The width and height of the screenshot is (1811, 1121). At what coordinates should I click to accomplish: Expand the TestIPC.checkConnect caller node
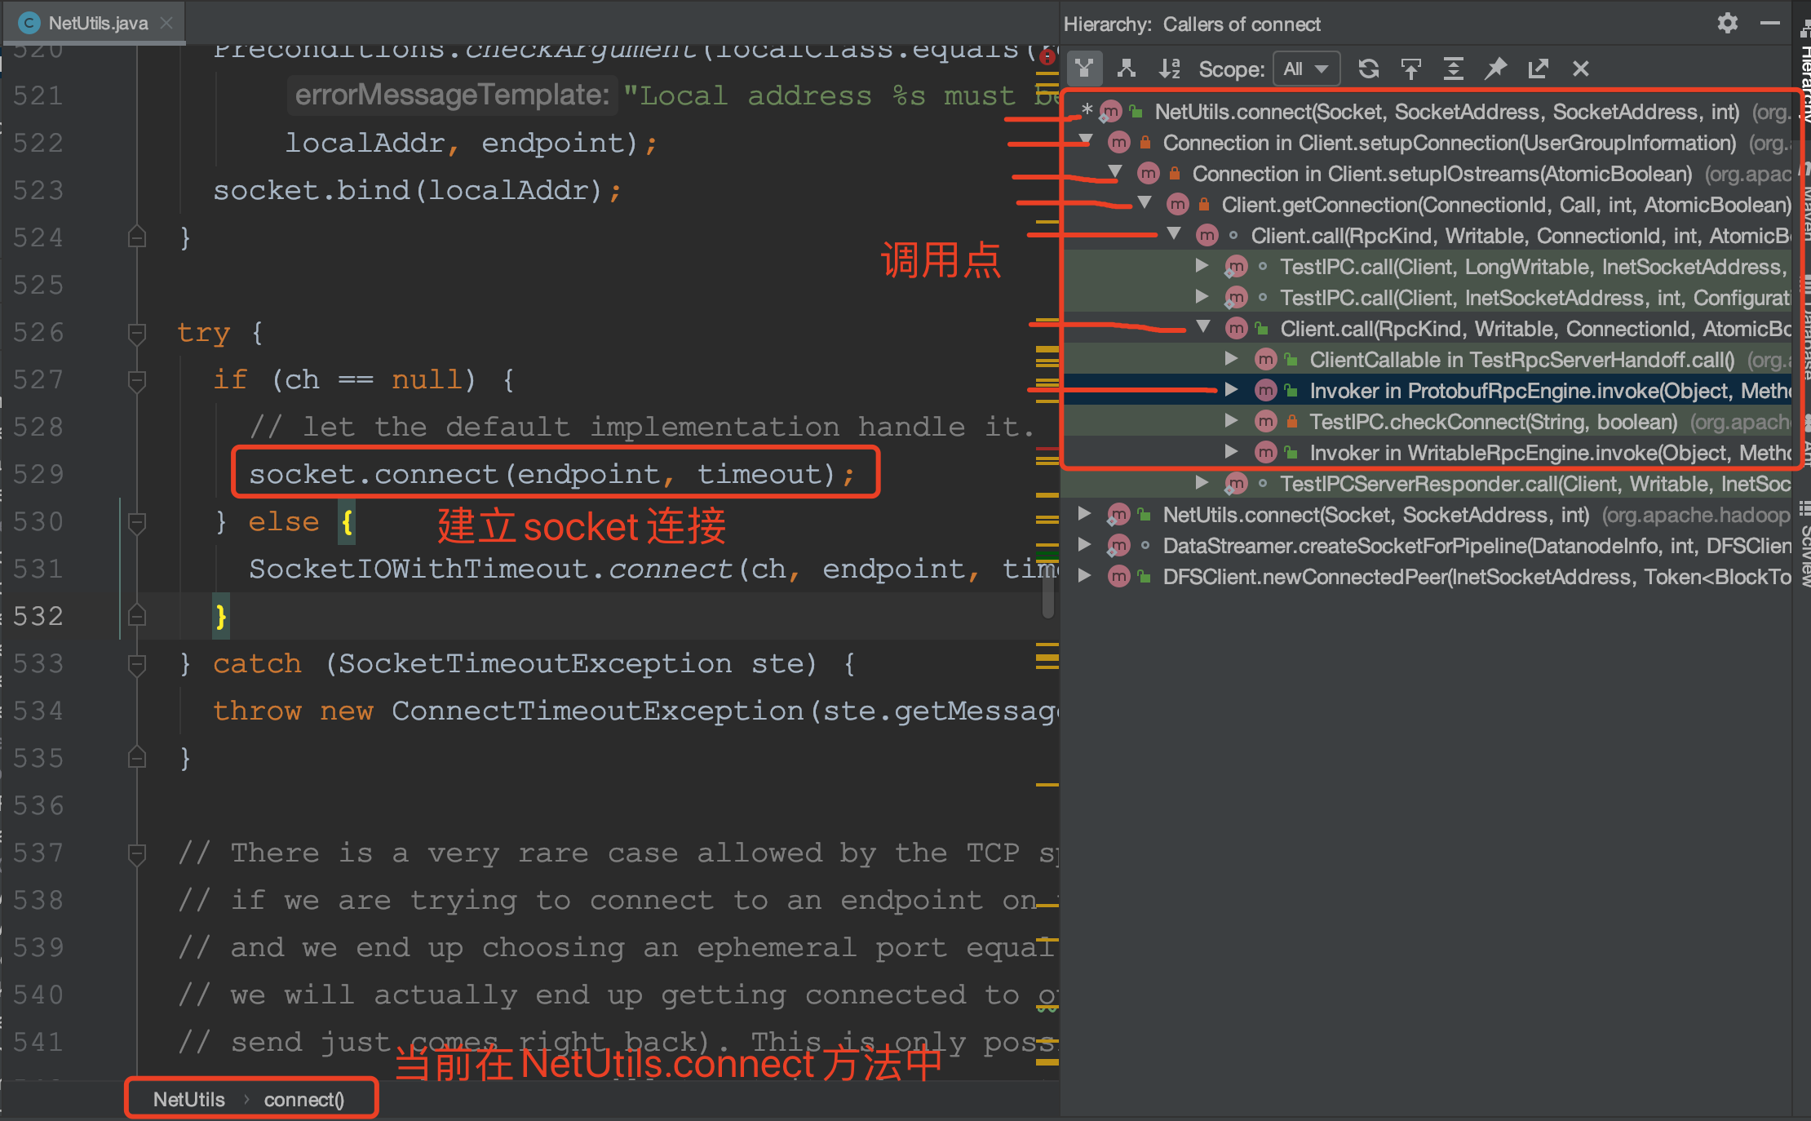click(x=1232, y=422)
